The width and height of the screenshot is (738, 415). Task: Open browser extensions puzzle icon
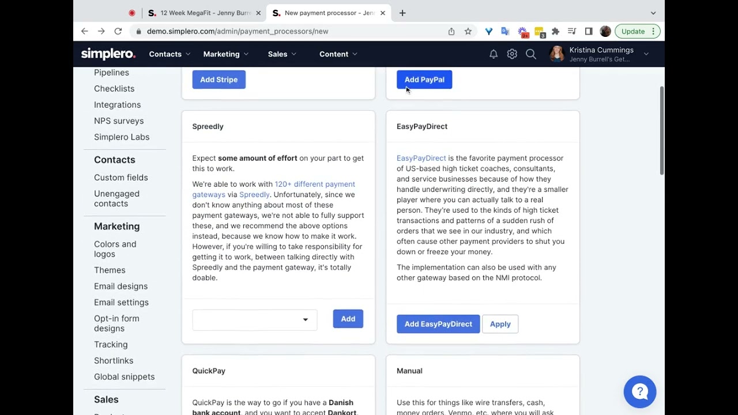click(x=555, y=31)
